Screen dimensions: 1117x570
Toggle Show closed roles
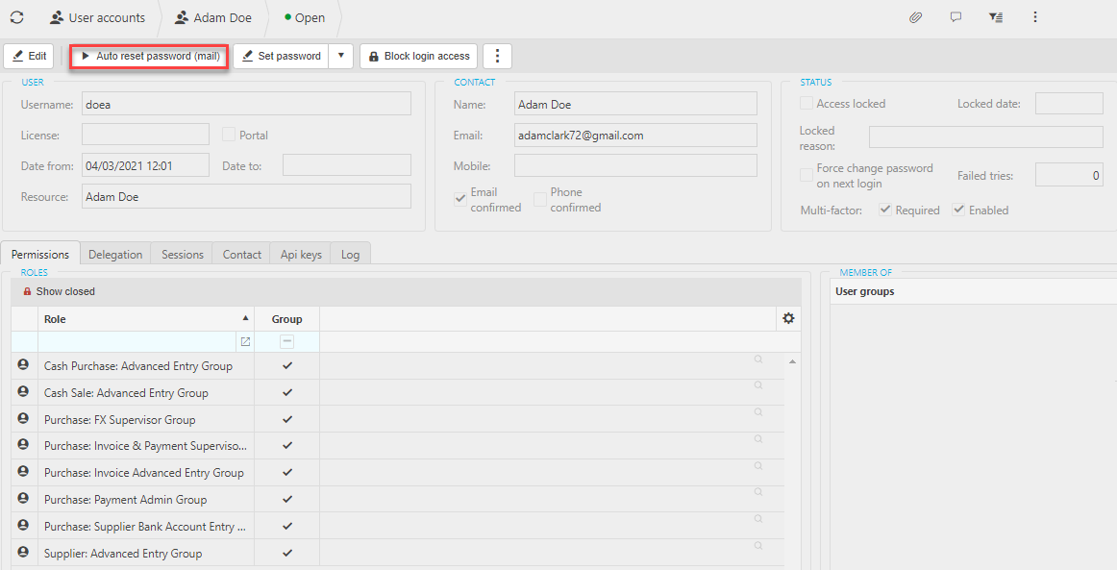coord(59,291)
